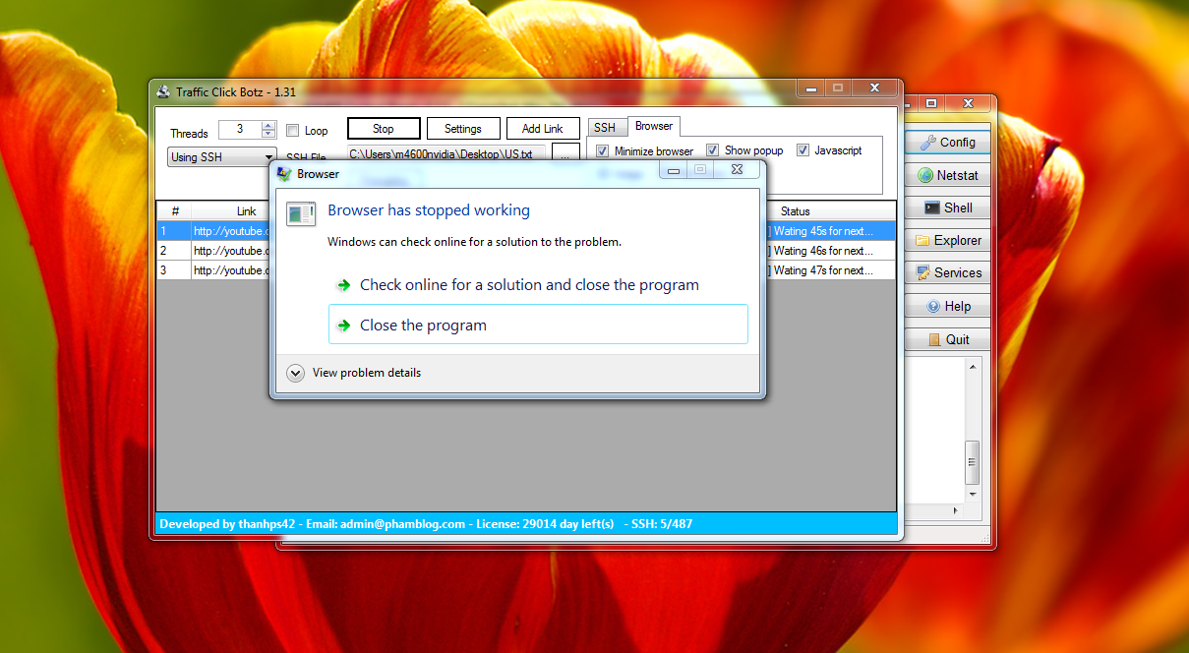The height and width of the screenshot is (653, 1189).
Task: Click the side window scrollbar up arrow
Action: (973, 367)
